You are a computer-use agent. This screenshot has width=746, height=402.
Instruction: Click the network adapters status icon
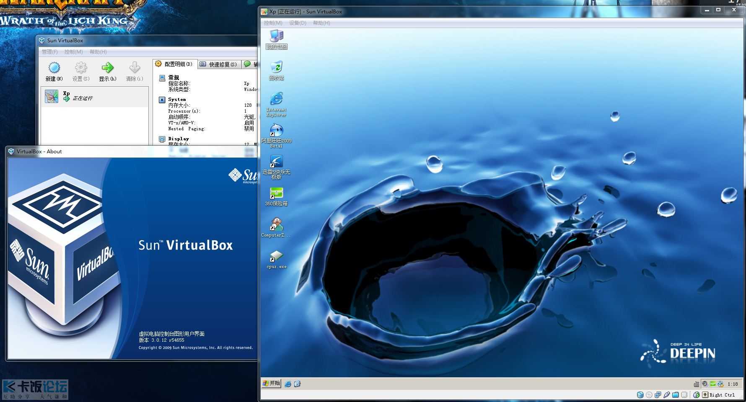[x=658, y=395]
